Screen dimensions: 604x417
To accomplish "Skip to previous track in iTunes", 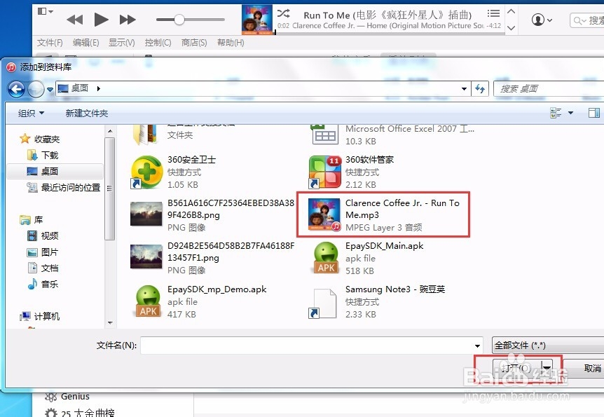I will 75,20.
